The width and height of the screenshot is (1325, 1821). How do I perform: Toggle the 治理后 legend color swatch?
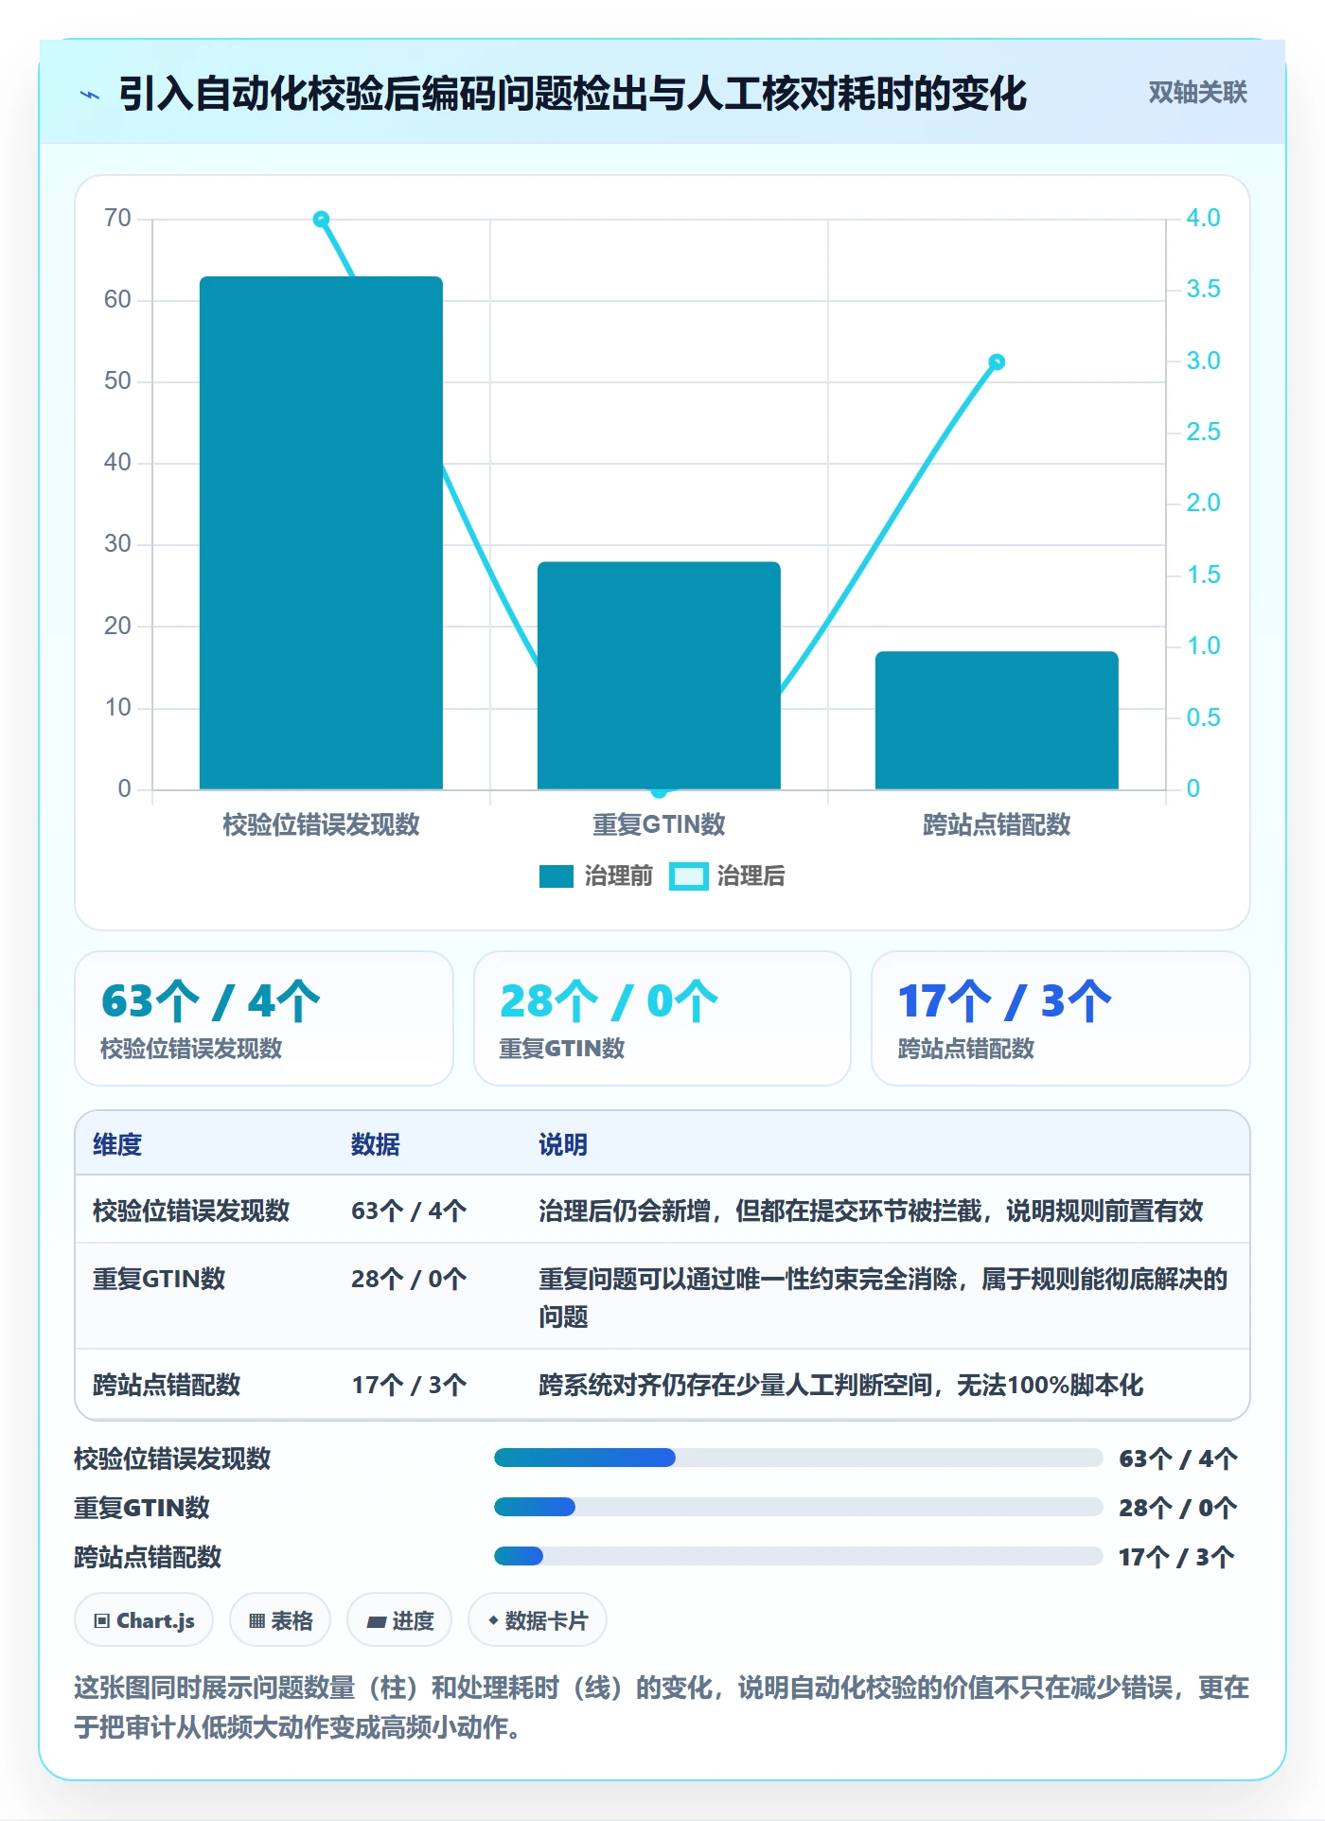pos(688,876)
